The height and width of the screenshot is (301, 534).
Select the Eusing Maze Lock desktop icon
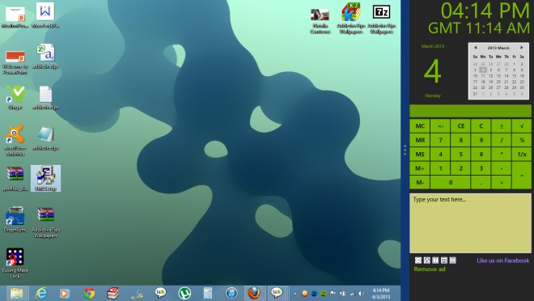point(15,264)
